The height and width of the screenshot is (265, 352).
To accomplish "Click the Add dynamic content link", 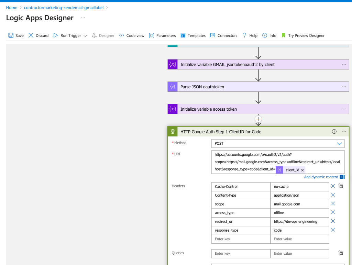I will [x=321, y=177].
